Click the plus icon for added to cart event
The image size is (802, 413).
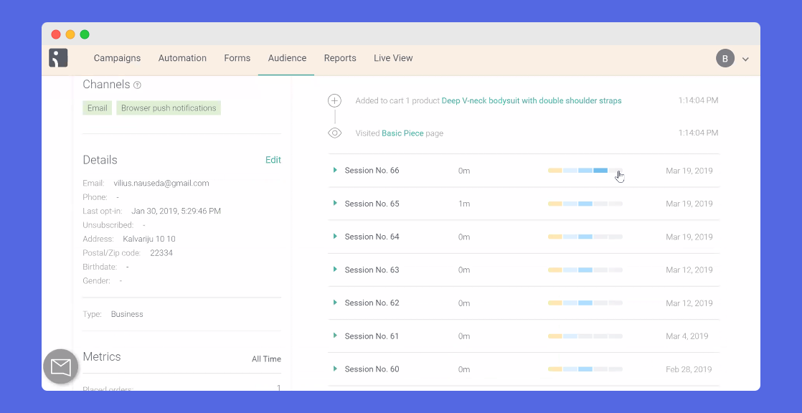point(334,100)
